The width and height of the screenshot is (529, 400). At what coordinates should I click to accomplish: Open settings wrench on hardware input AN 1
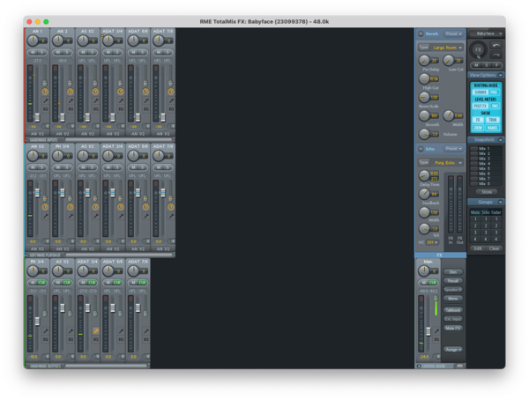[45, 100]
